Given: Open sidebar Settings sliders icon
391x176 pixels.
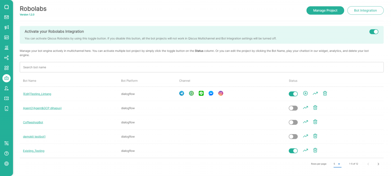Looking at the screenshot, I should 6,143.
